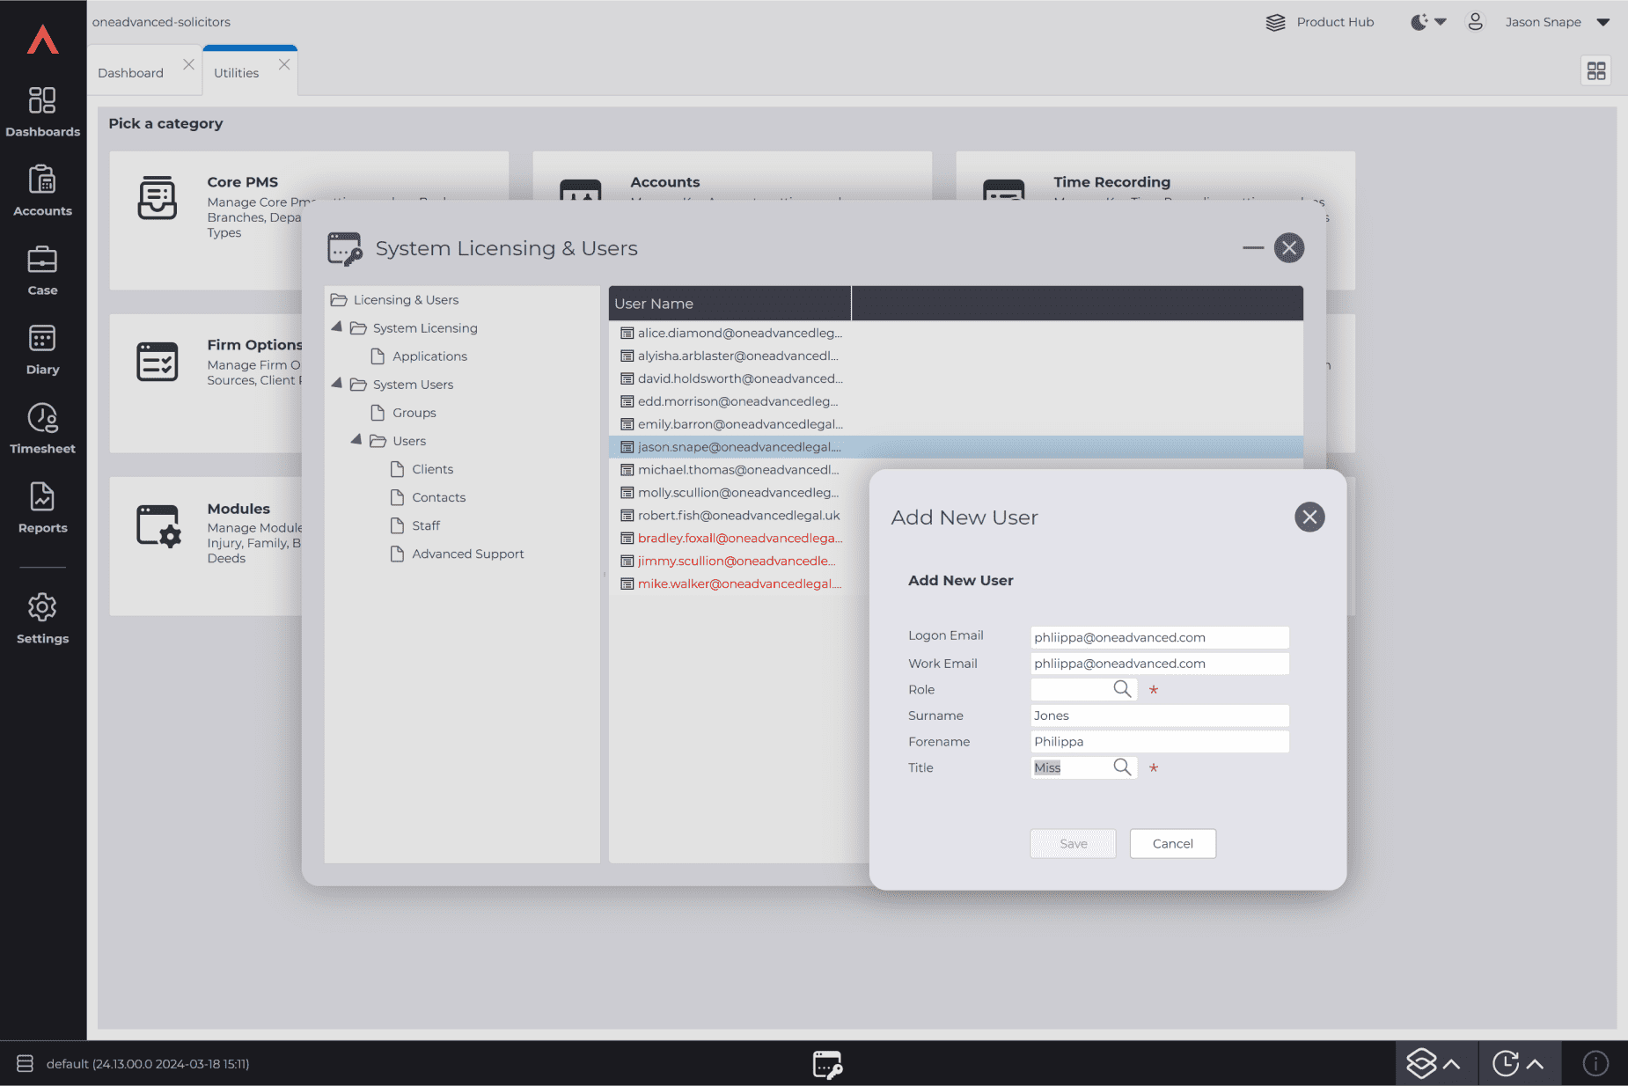Select the Utilities tab
The width and height of the screenshot is (1628, 1086).
[x=236, y=73]
